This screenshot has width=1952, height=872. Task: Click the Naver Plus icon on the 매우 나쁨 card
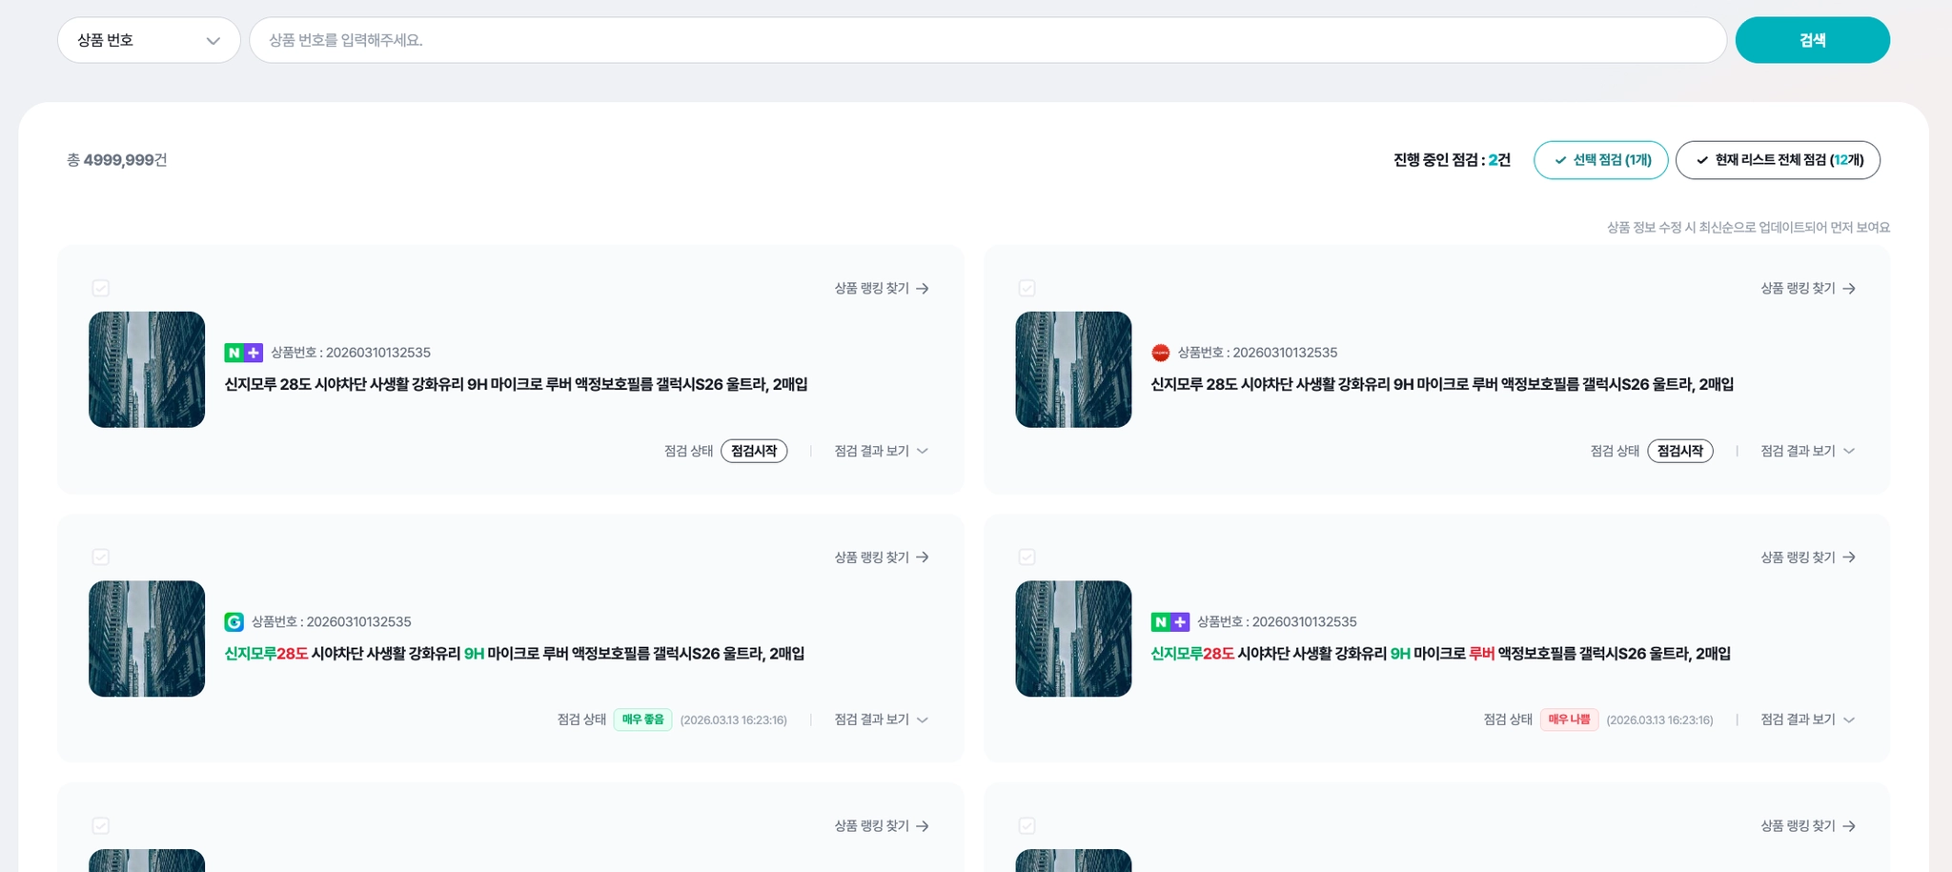(1169, 622)
